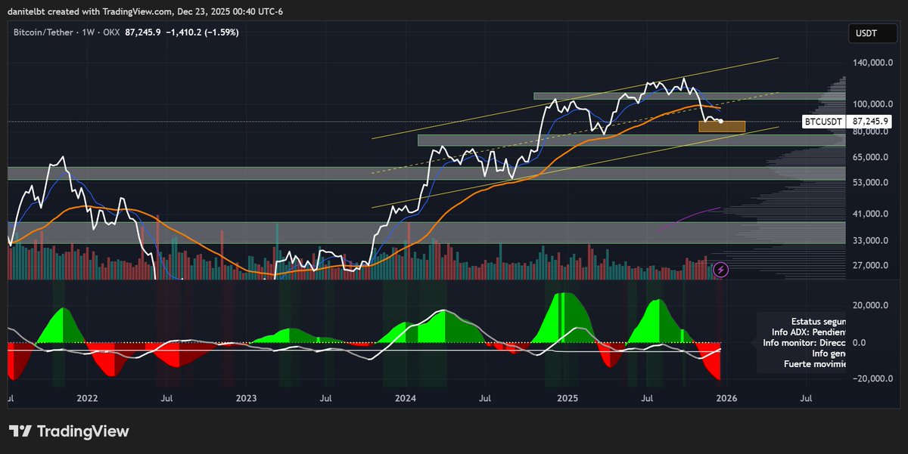Click the 33,000.0 price axis label

pyautogui.click(x=870, y=240)
